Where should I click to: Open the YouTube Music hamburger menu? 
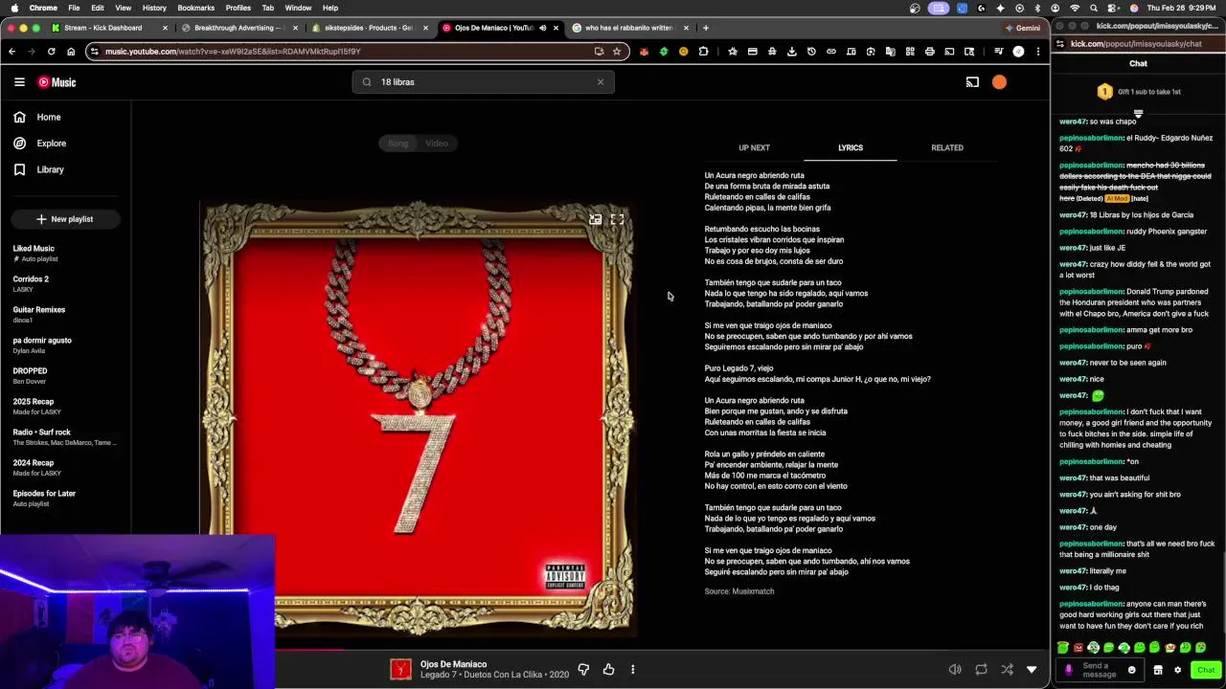(x=19, y=82)
